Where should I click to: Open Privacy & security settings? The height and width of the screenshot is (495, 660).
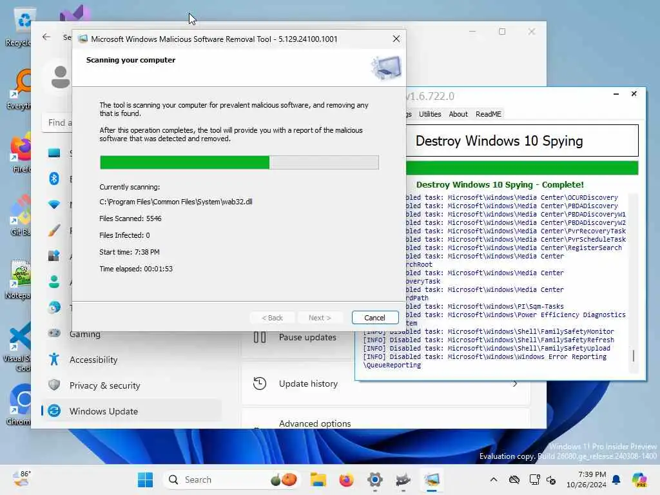click(x=104, y=385)
